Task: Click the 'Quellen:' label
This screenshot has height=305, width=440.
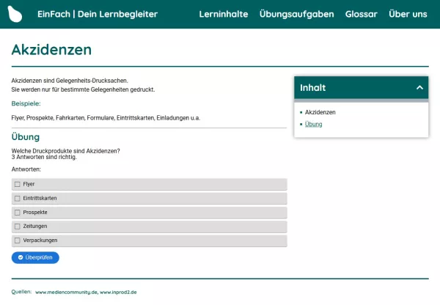Action: pyautogui.click(x=21, y=292)
